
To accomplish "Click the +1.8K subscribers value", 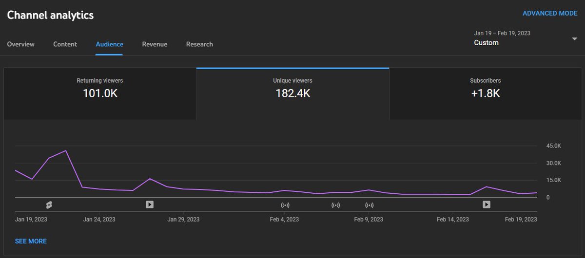I will click(486, 93).
